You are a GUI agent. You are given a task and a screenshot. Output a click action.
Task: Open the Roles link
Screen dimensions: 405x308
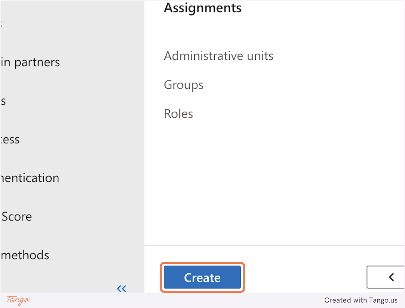point(178,113)
